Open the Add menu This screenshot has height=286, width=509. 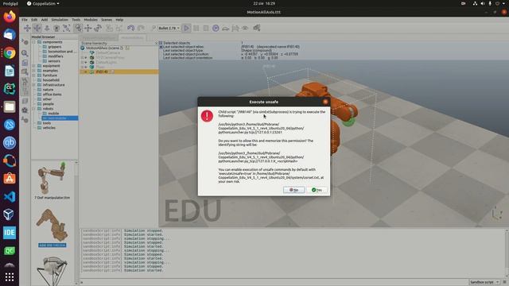point(45,20)
